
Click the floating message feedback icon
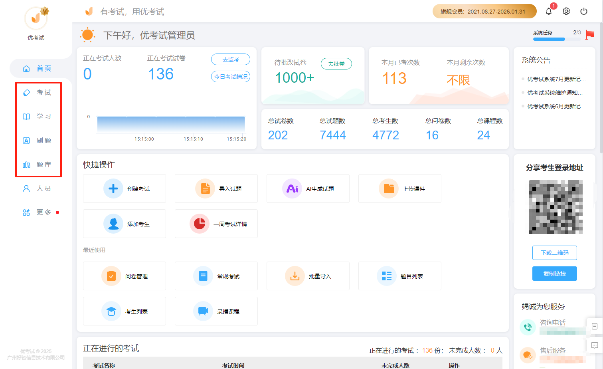pos(595,345)
